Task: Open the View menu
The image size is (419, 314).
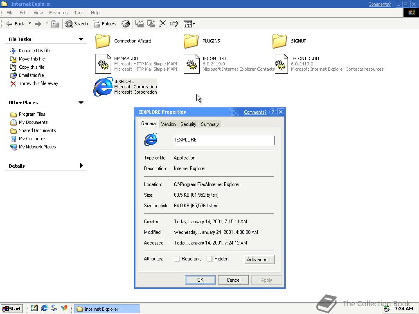Action: tap(38, 13)
